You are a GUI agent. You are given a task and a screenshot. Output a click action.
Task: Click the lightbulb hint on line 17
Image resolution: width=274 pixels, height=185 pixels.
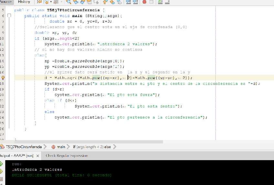tap(3, 78)
